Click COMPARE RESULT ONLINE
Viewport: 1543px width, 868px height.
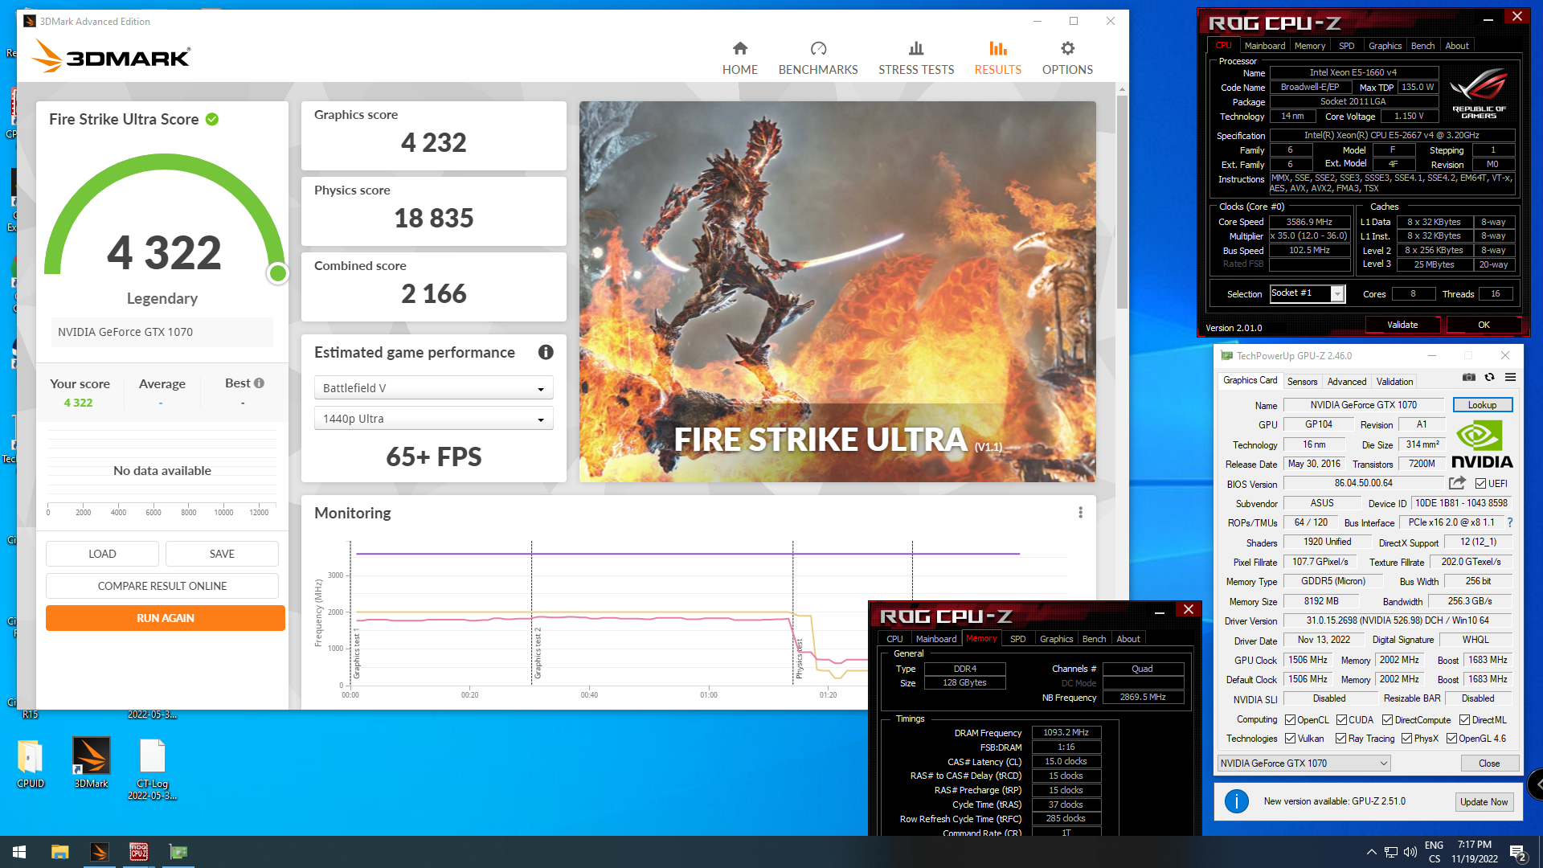tap(162, 586)
